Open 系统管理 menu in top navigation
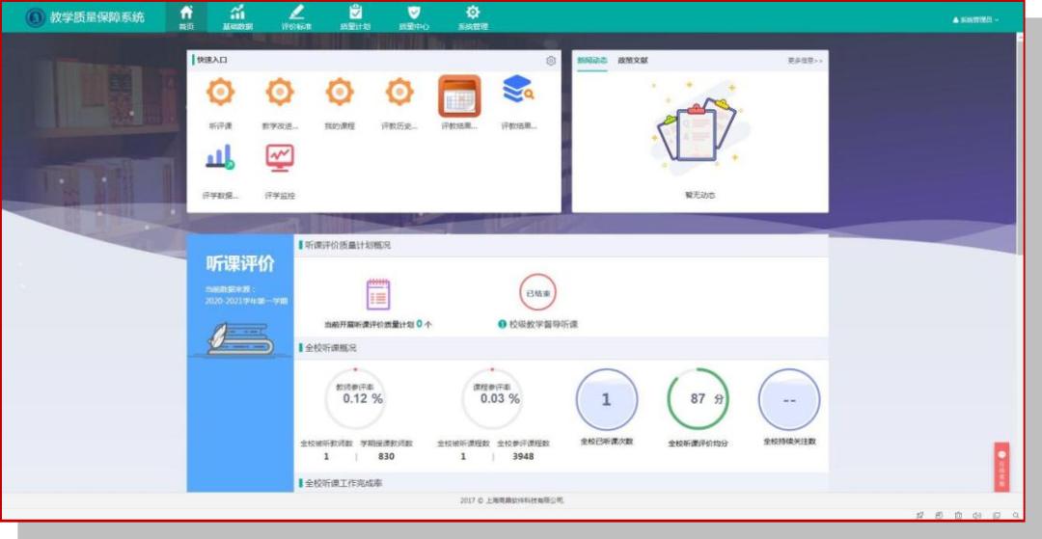This screenshot has height=539, width=1042. [473, 18]
